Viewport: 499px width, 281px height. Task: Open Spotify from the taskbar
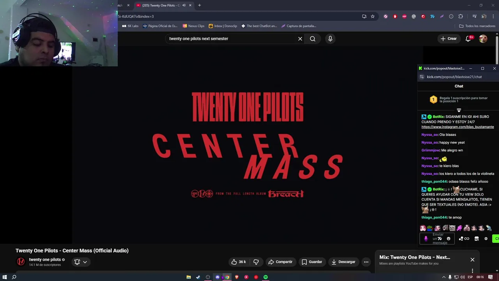point(265,277)
